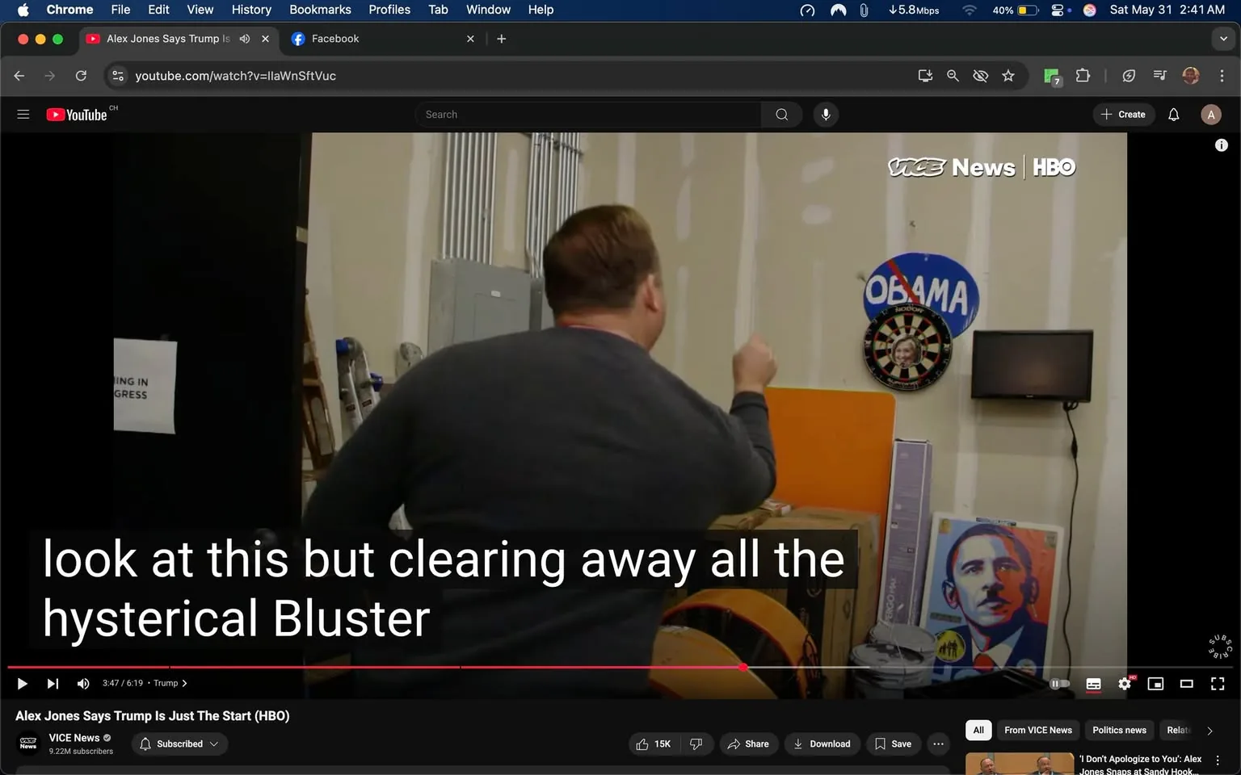This screenshot has width=1241, height=775.
Task: Expand the Trump chapter list
Action: [x=170, y=683]
